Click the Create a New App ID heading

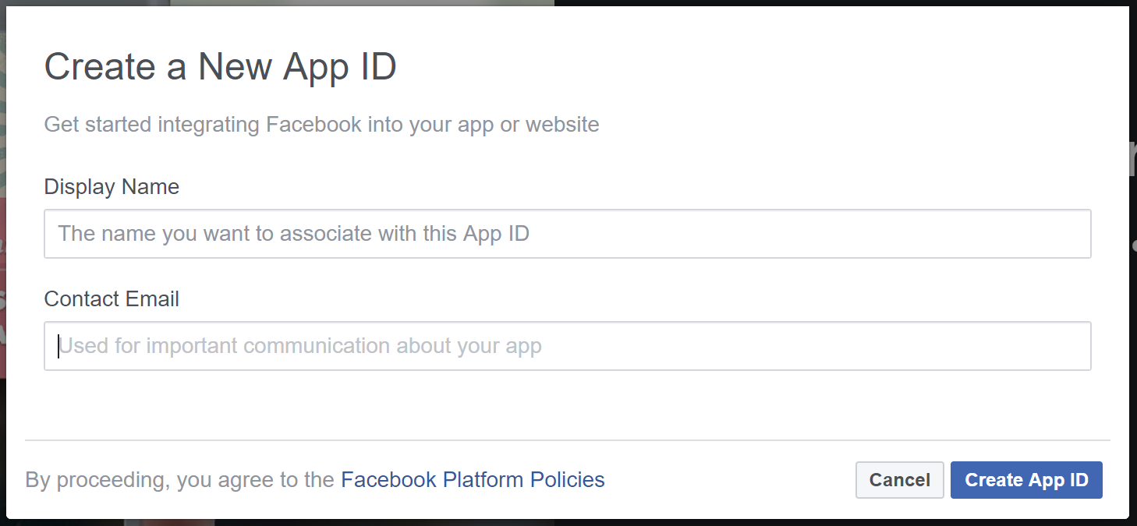[x=221, y=67]
